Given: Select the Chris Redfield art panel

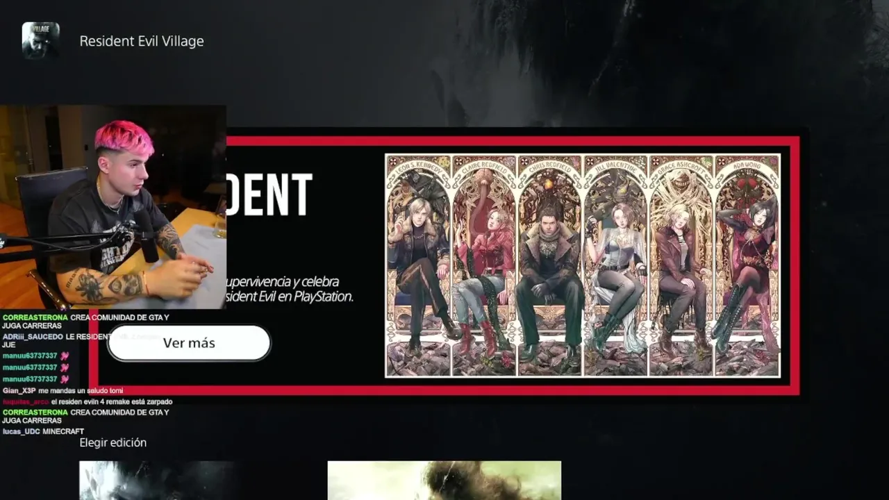Looking at the screenshot, I should tap(550, 265).
